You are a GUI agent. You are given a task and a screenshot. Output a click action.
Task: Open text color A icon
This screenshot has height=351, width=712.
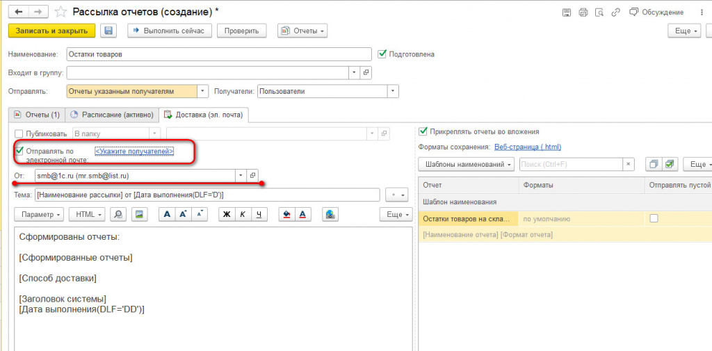(303, 214)
